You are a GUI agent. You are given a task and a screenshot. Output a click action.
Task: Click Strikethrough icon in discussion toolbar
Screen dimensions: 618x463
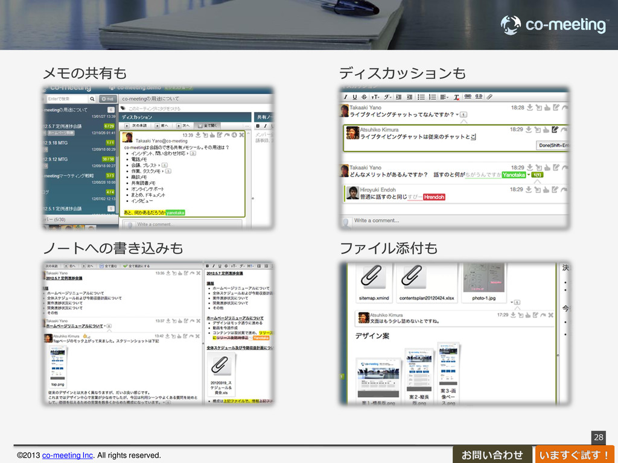364,97
